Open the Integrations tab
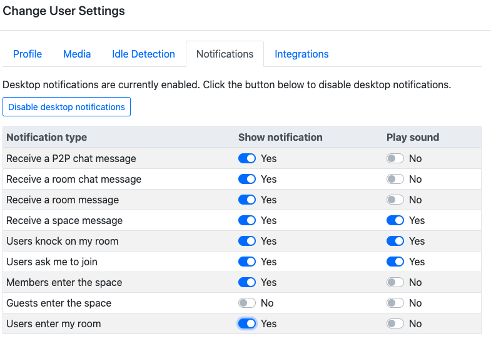Viewport: 491px width, 351px height. click(301, 54)
